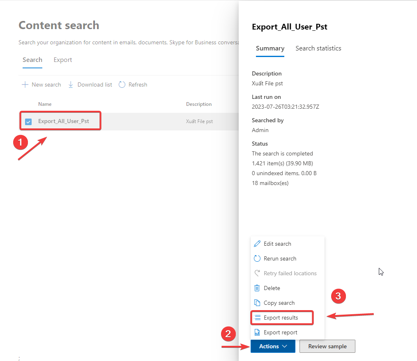Click the plus icon for New search
Image resolution: width=417 pixels, height=361 pixels.
25,85
